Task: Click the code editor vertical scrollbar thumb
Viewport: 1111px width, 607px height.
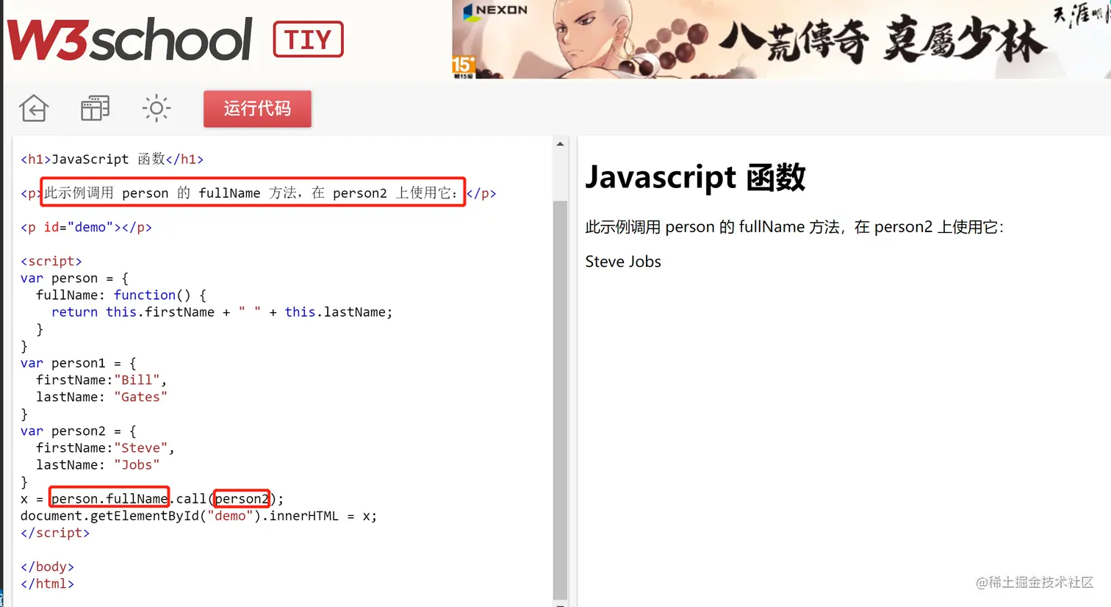Action: coord(561,399)
